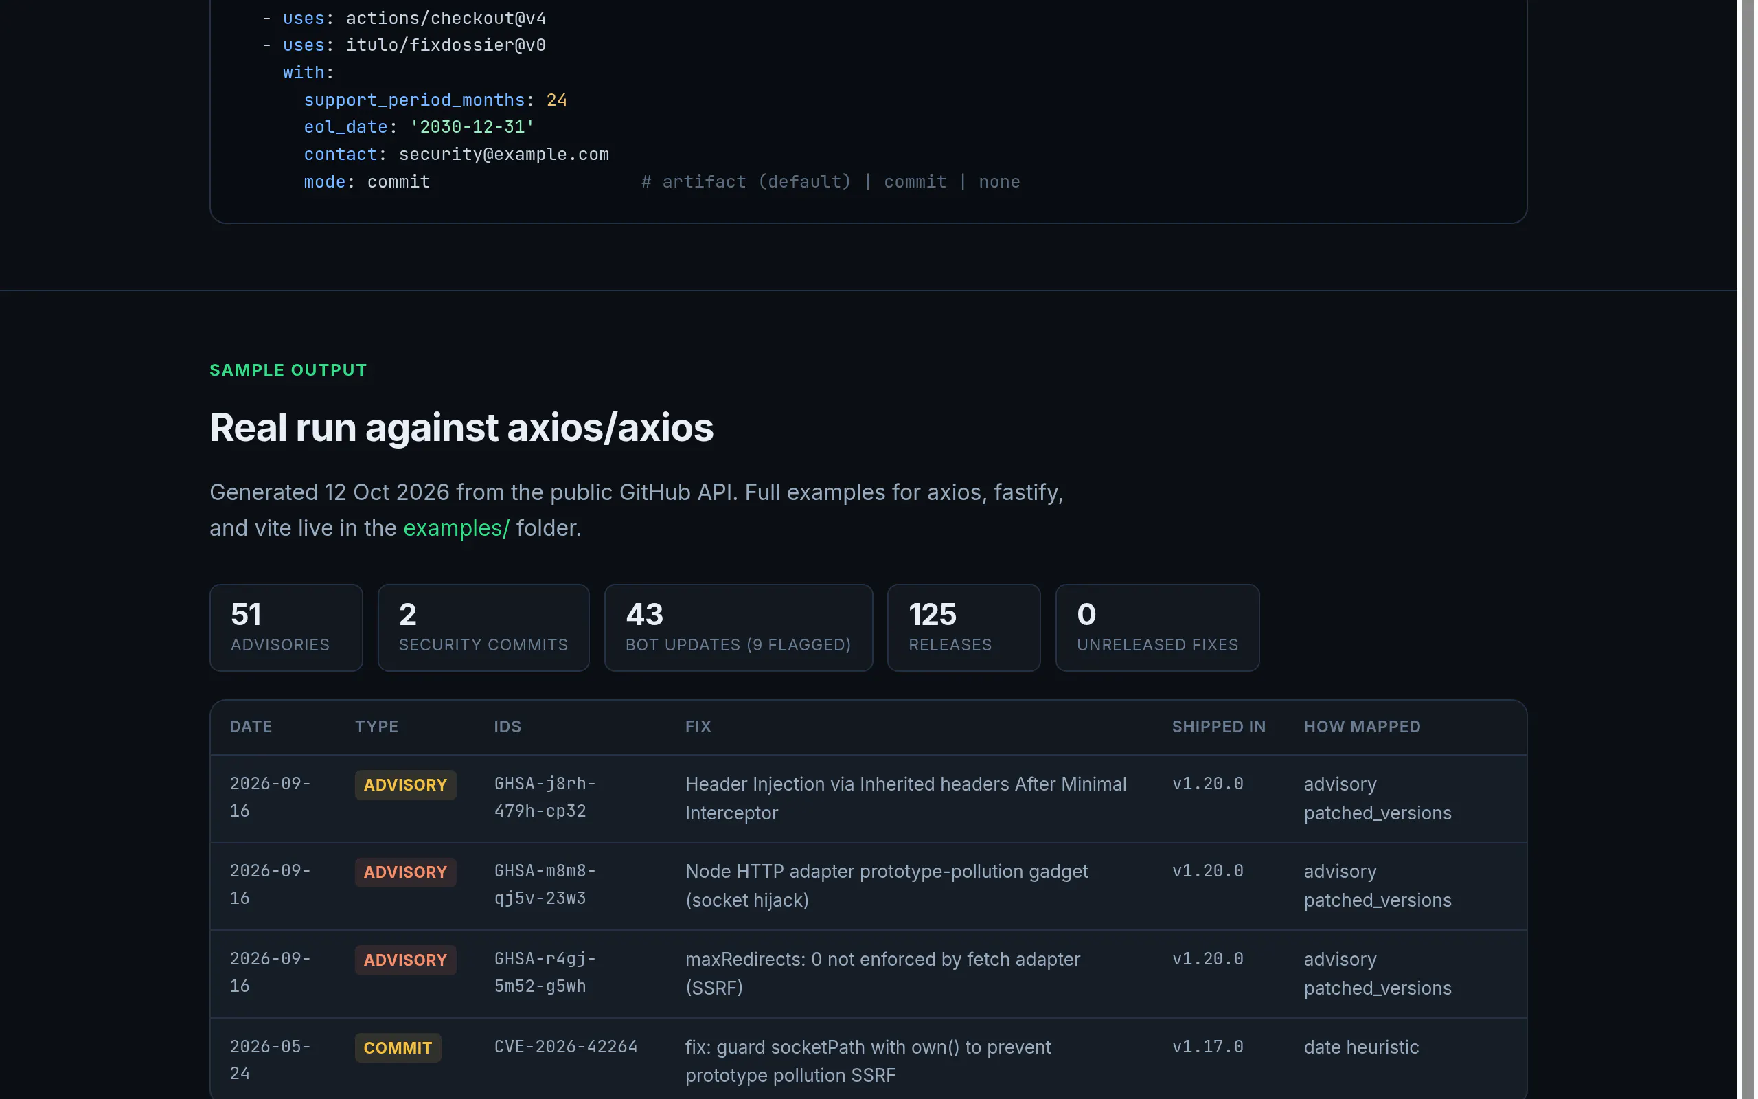Click the 2026-05-24 date cell
This screenshot has height=1099, width=1758.
[271, 1060]
